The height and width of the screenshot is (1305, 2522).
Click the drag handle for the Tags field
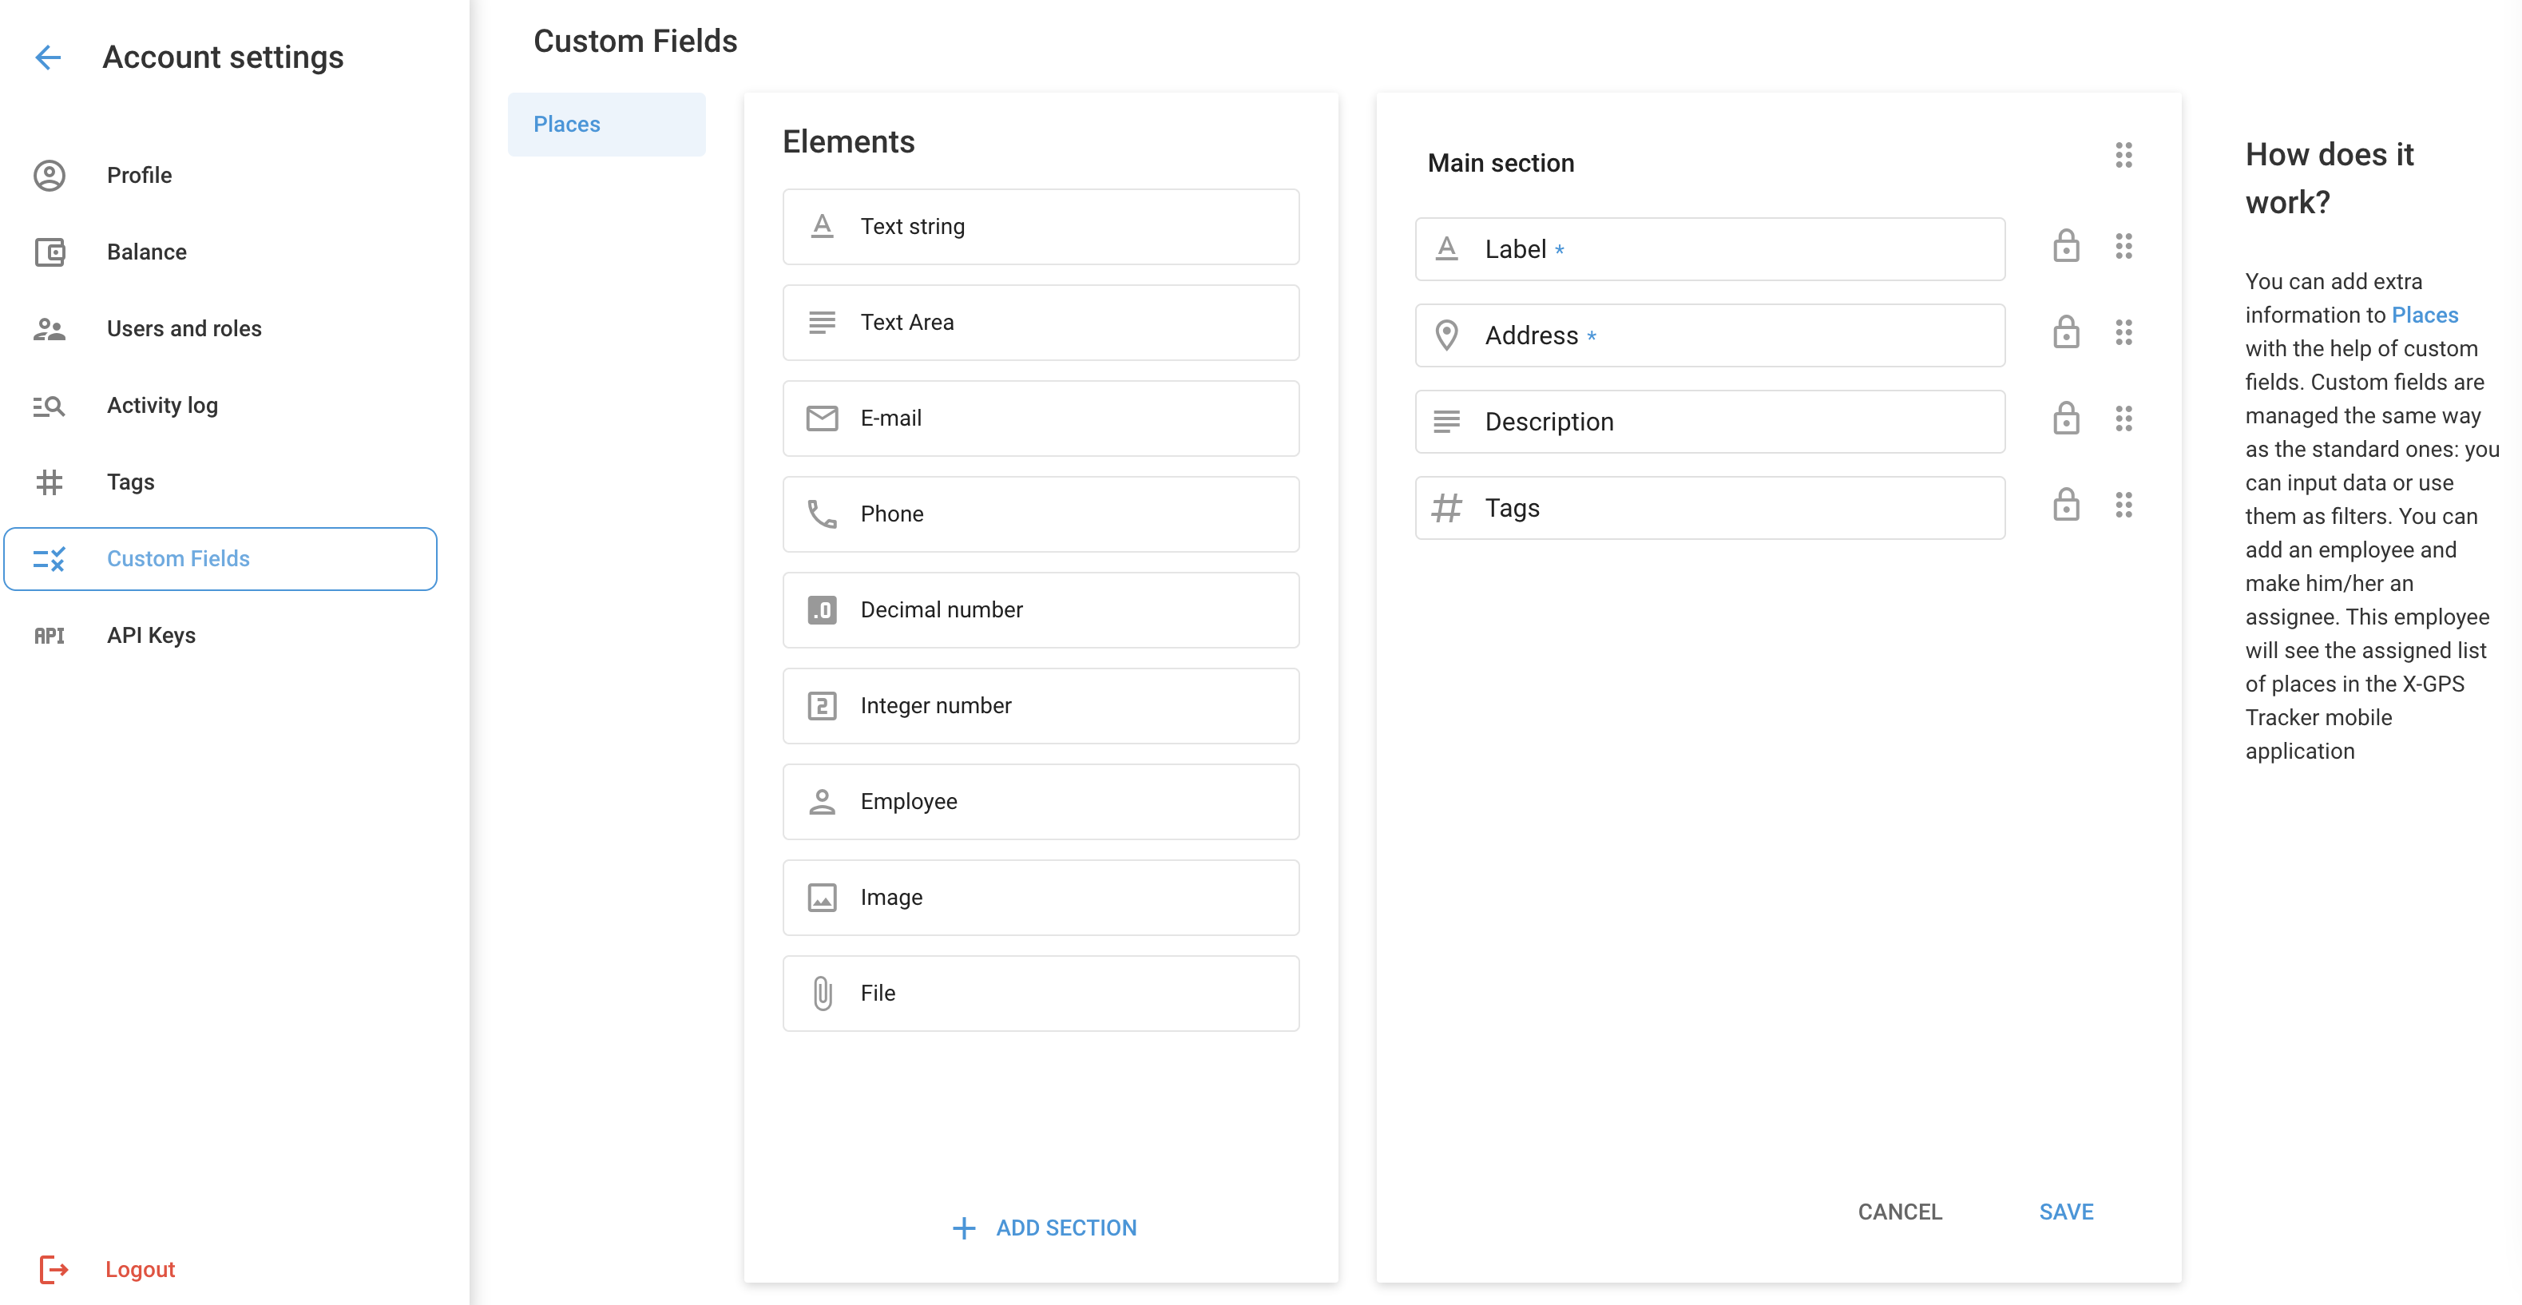pos(2123,506)
